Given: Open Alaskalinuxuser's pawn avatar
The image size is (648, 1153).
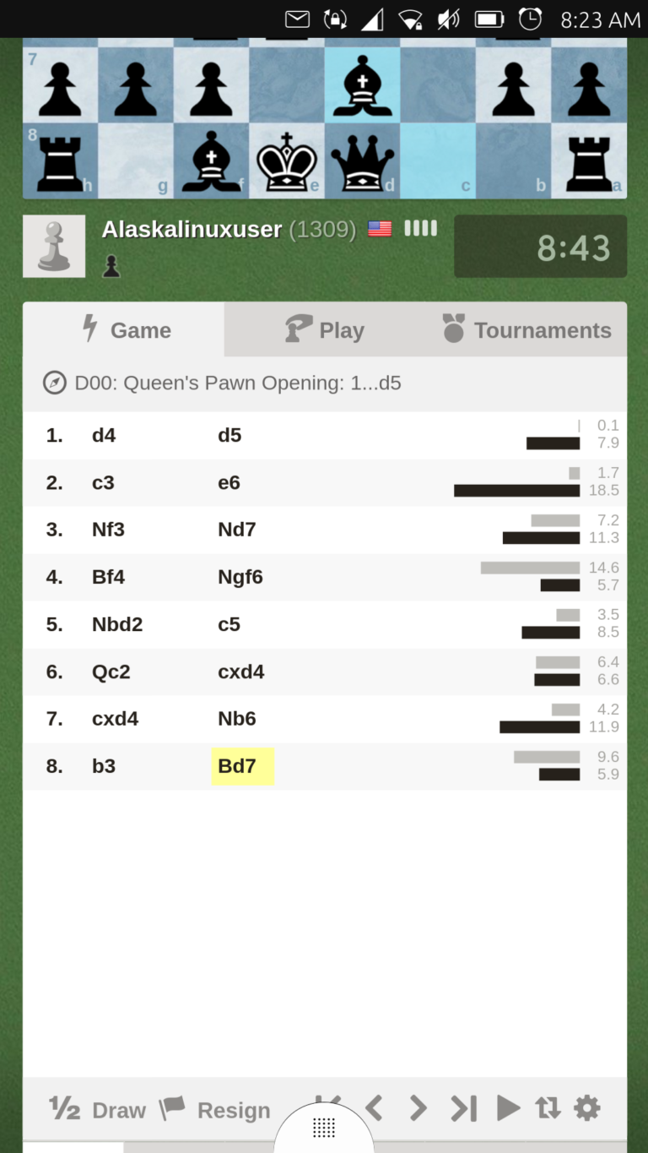Looking at the screenshot, I should [x=54, y=246].
